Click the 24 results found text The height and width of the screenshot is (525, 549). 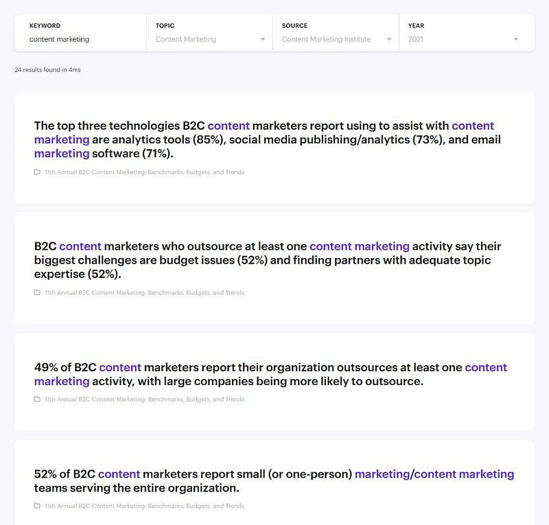coord(47,70)
